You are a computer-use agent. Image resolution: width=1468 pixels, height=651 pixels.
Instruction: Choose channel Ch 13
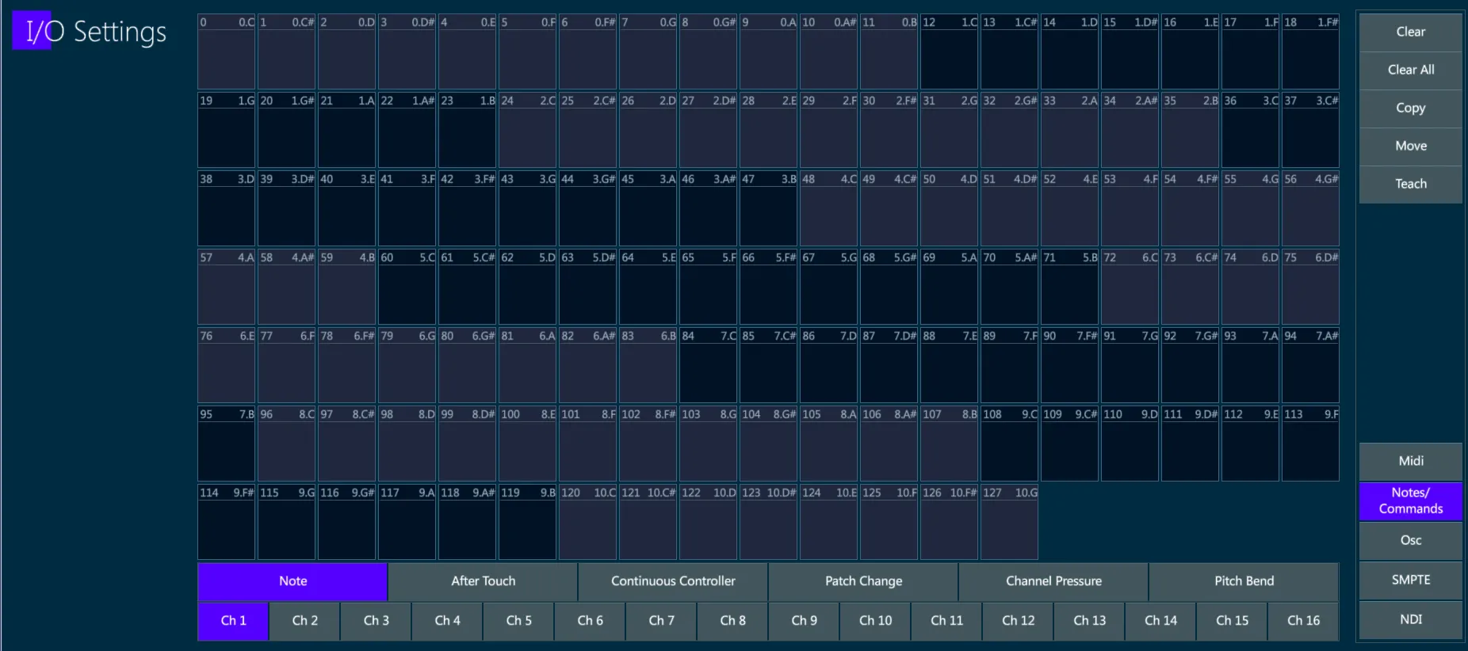point(1089,621)
